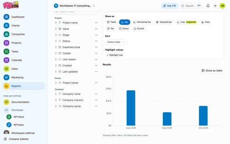
Task: Open the Northbeam IT Consulting workspace switcher
Action: coord(75,6)
